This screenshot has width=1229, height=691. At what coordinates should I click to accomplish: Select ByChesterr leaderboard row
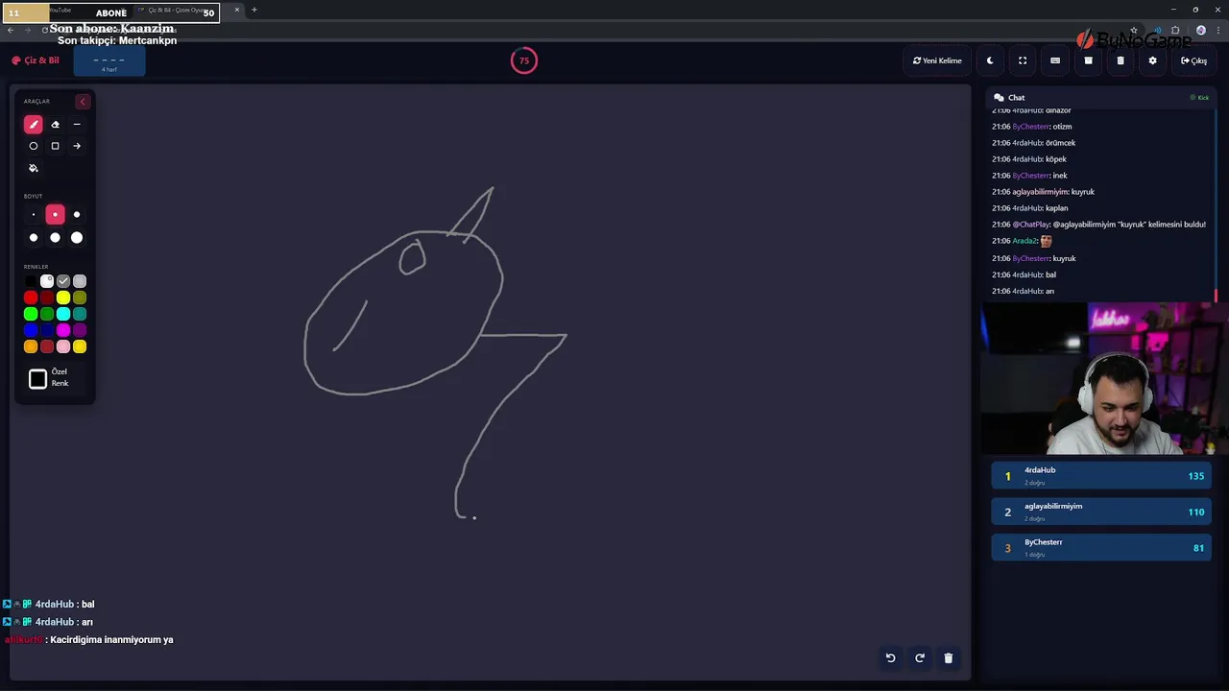click(x=1101, y=547)
